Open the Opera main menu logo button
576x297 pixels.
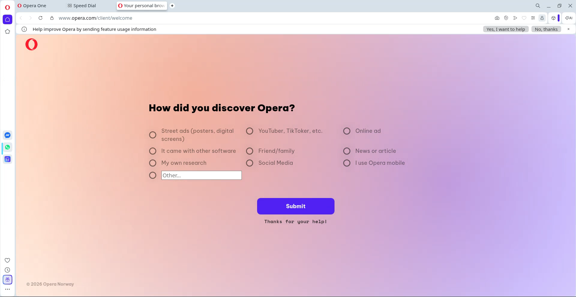point(7,7)
